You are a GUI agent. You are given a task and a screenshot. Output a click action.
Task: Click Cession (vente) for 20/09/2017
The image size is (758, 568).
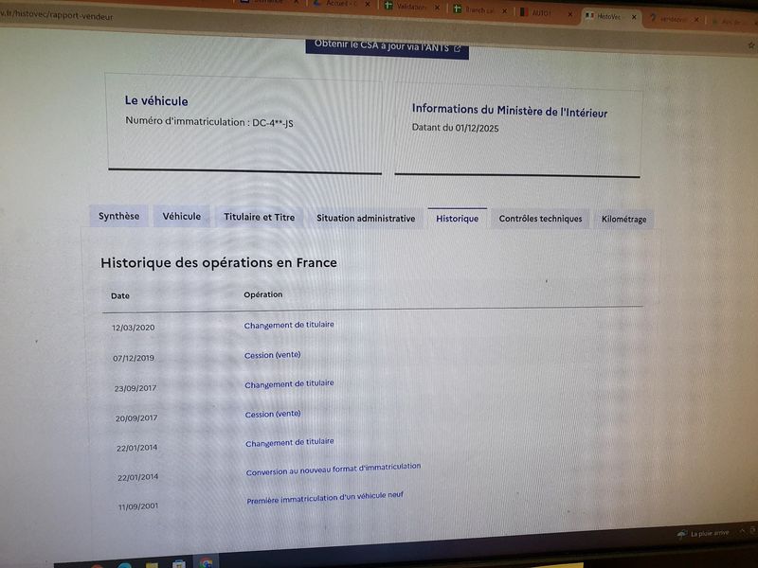tap(273, 414)
